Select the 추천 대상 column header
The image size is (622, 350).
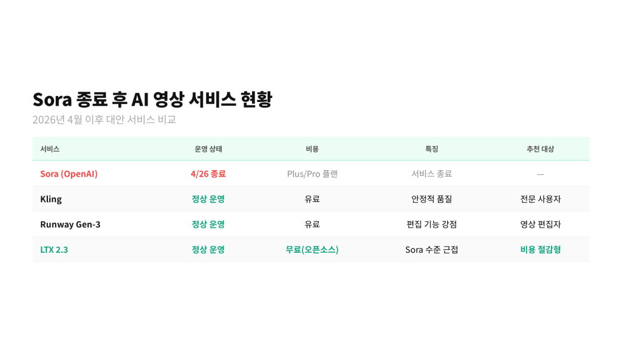click(540, 149)
